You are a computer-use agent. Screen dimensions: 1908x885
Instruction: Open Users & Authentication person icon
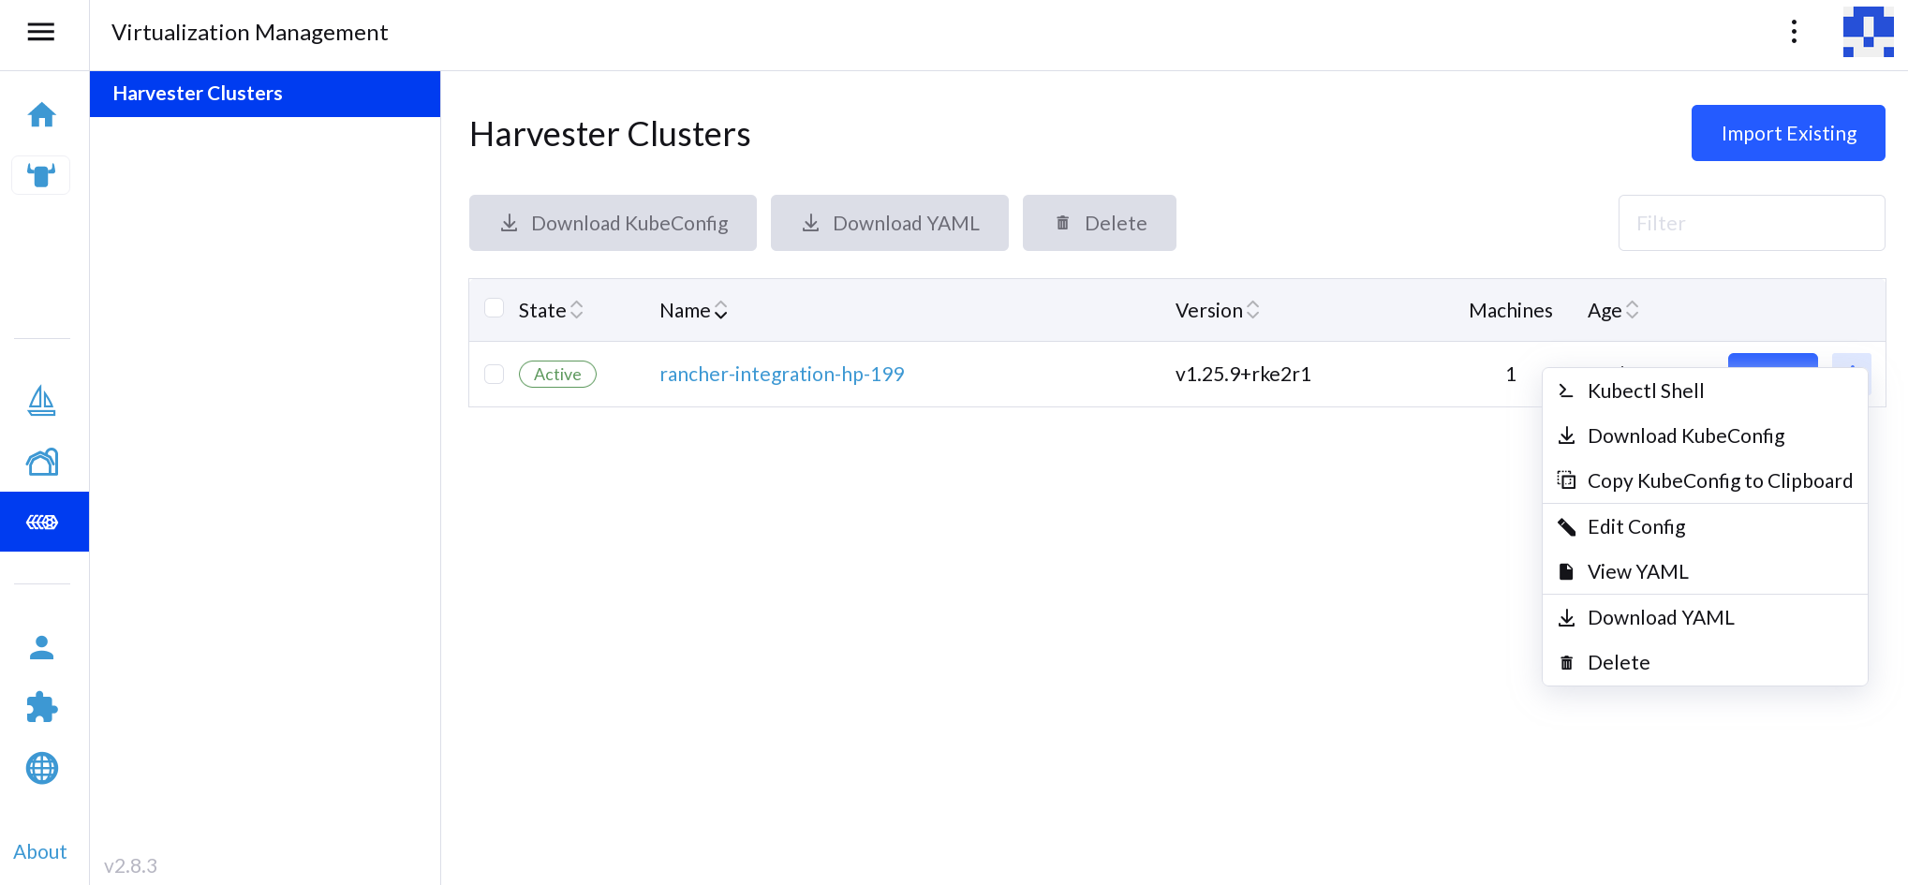tap(42, 648)
